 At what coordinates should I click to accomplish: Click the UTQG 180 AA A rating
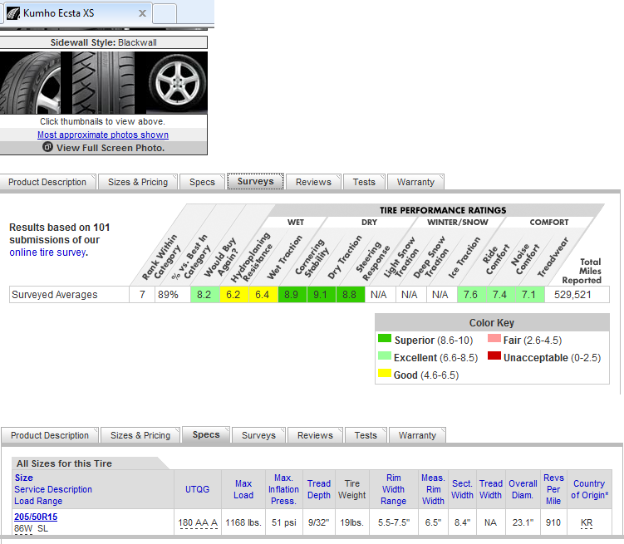pos(198,522)
